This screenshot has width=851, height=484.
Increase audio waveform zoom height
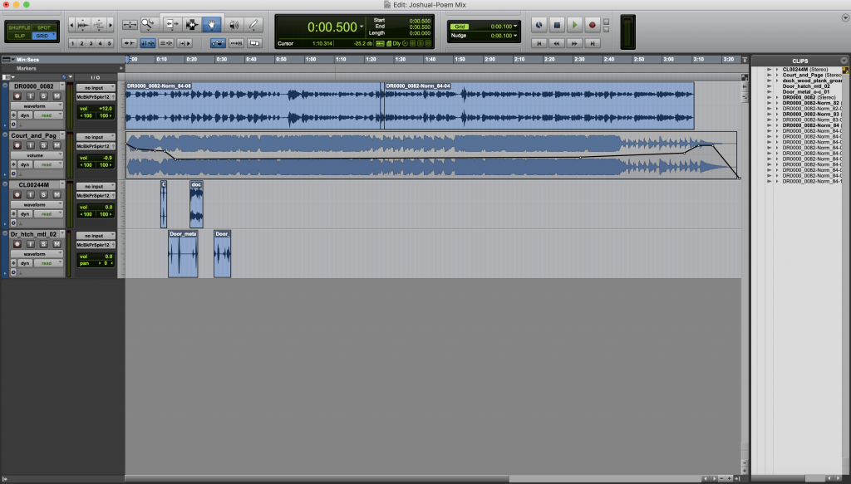[x=83, y=24]
